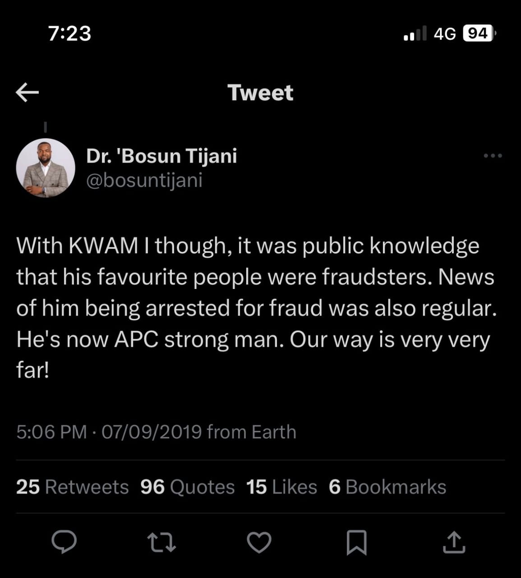The height and width of the screenshot is (578, 521).
Task: Tap the retweet arrows icon
Action: click(162, 542)
